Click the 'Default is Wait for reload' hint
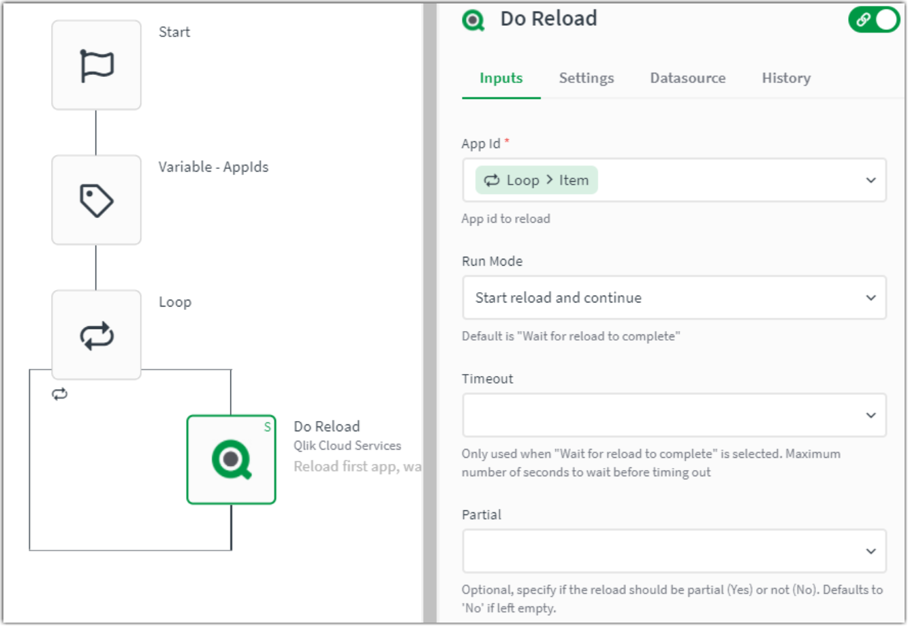This screenshot has height=626, width=908. 571,336
